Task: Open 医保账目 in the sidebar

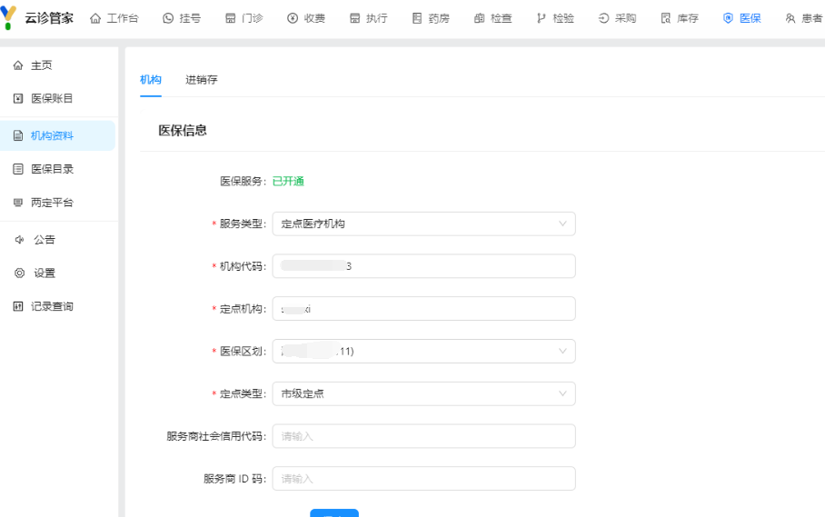Action: (x=52, y=98)
